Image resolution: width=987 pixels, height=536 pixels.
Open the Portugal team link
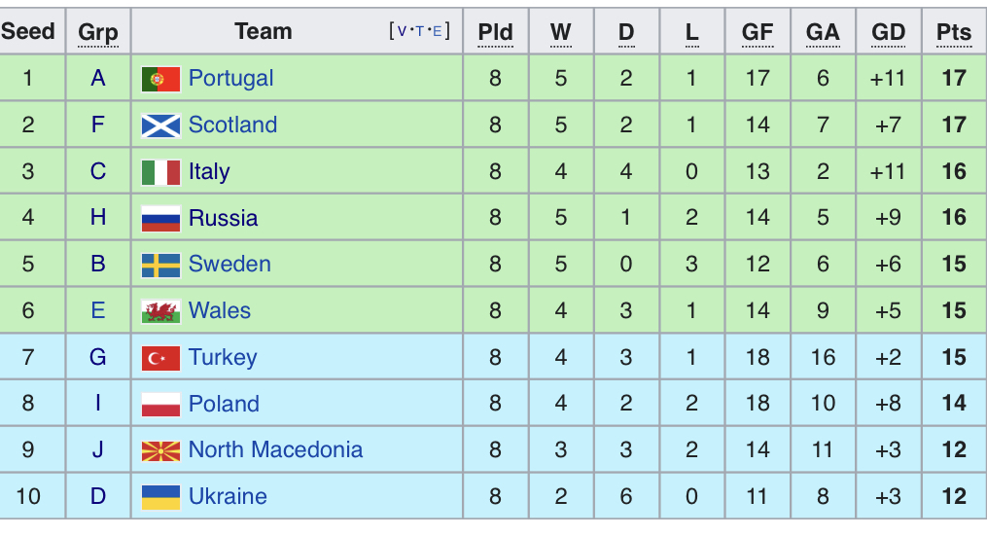[x=230, y=78]
